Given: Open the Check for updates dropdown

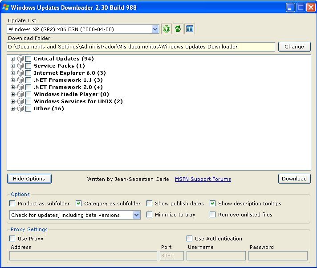Looking at the screenshot, I should 137,215.
